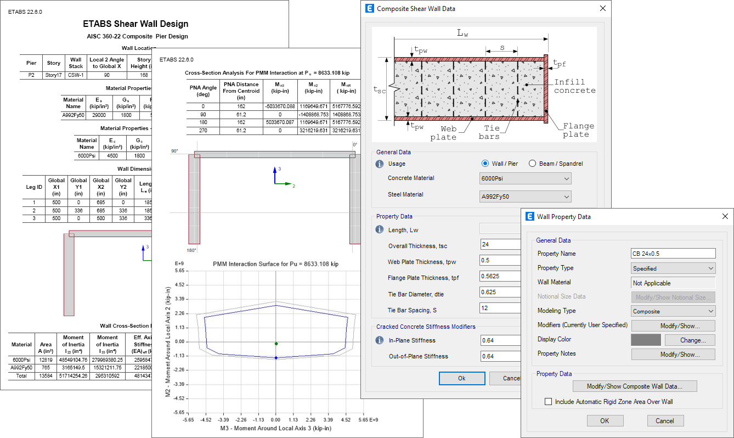Click Modify/Show for Modifiers row
This screenshot has height=438, width=734.
point(674,325)
